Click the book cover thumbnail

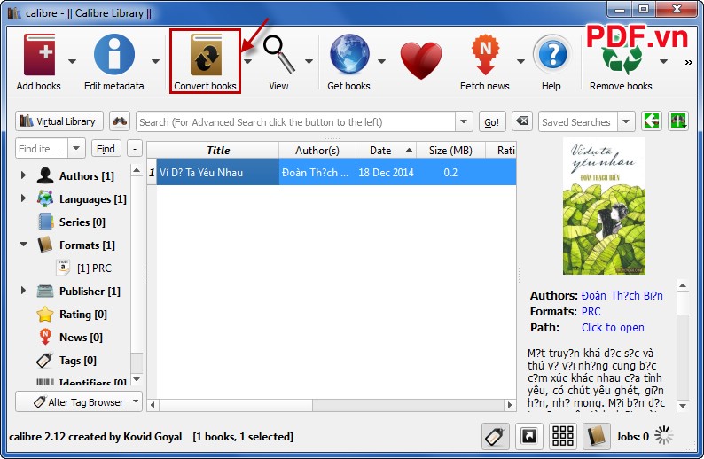click(x=604, y=206)
